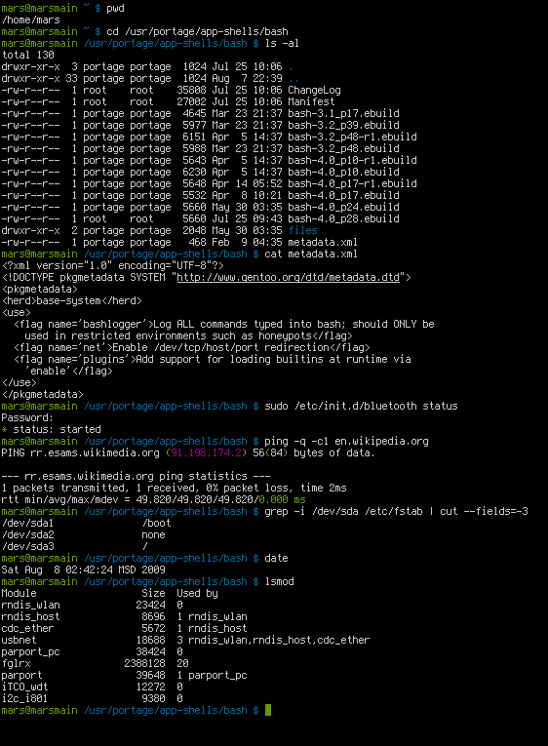Screen dimensions: 548x746
Task: Click the 'cat metadata.xml' command text
Action: click(x=311, y=254)
